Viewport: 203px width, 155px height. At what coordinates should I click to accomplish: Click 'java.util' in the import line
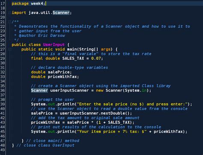point(39,13)
